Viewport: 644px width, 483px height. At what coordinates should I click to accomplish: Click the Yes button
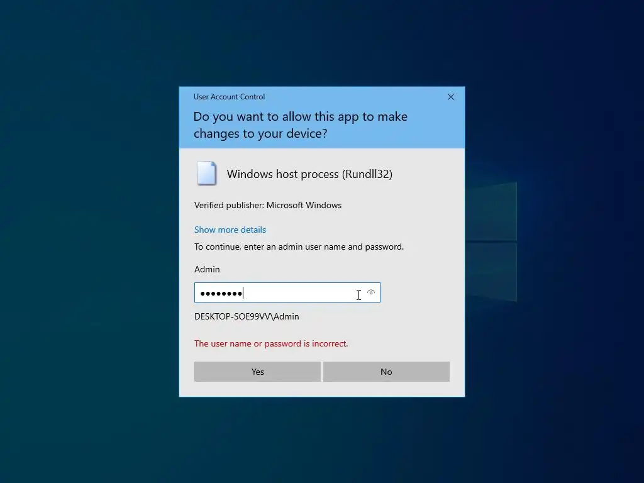point(257,372)
